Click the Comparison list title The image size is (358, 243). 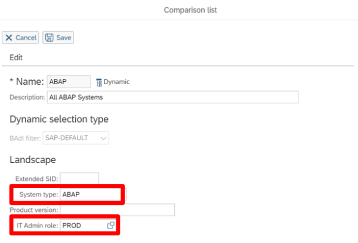click(190, 10)
